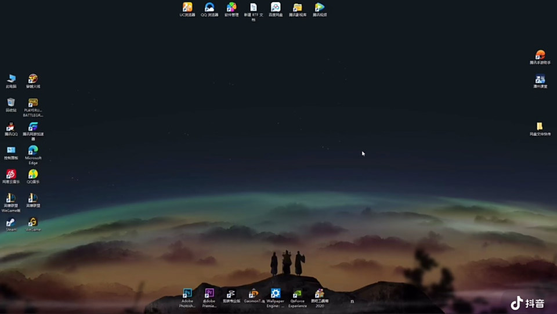Open the Control Panel (控制面板) icon
The image size is (557, 314).
(x=11, y=153)
